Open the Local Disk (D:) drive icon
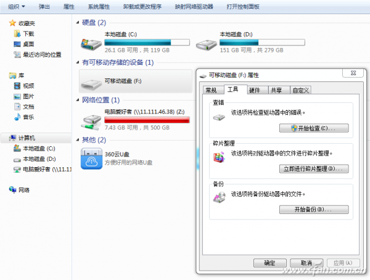The image size is (370, 280). coord(206,44)
